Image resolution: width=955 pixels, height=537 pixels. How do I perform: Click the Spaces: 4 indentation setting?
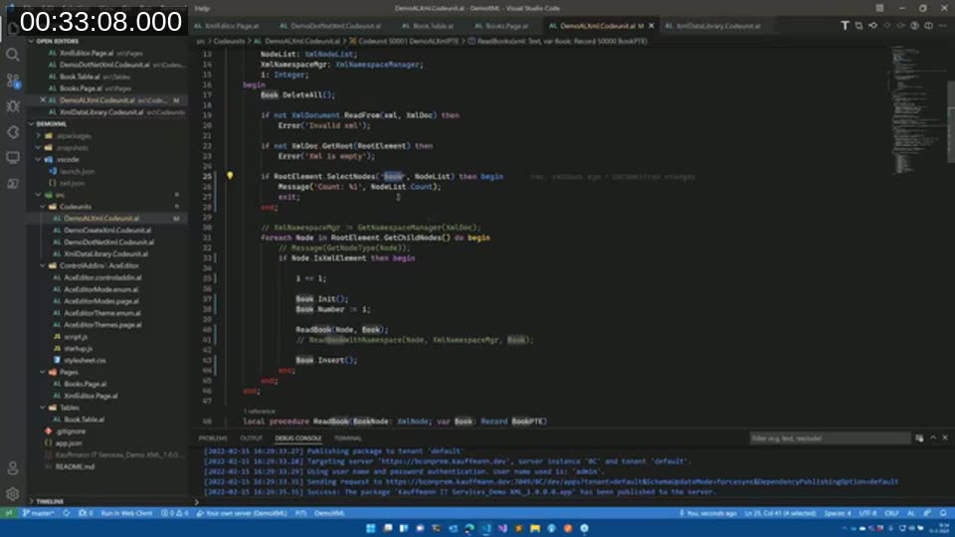[838, 513]
